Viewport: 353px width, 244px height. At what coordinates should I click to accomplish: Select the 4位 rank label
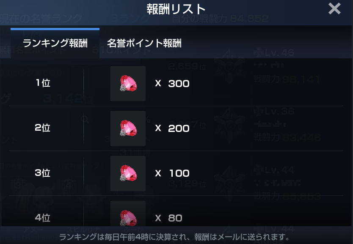(42, 217)
